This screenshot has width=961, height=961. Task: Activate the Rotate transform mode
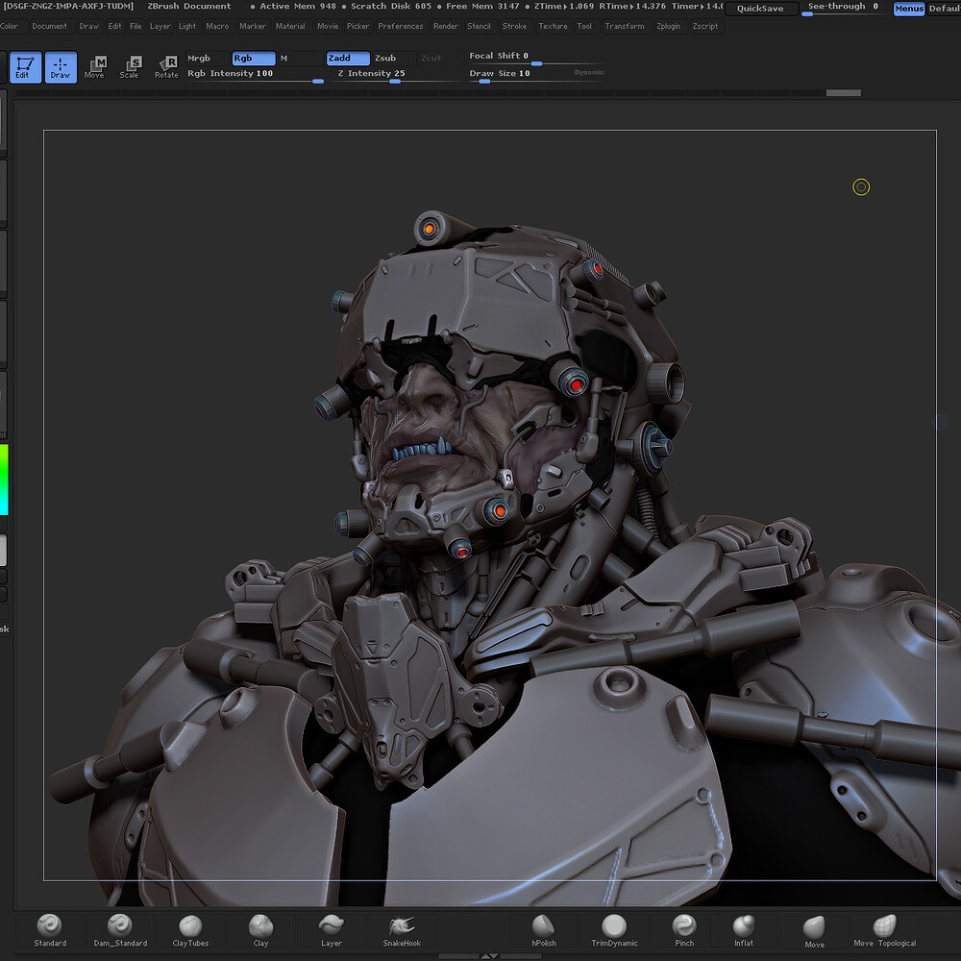(x=166, y=67)
